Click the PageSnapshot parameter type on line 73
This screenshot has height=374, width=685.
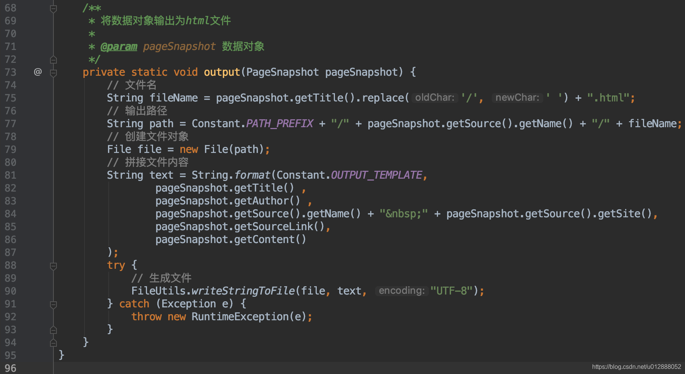283,72
